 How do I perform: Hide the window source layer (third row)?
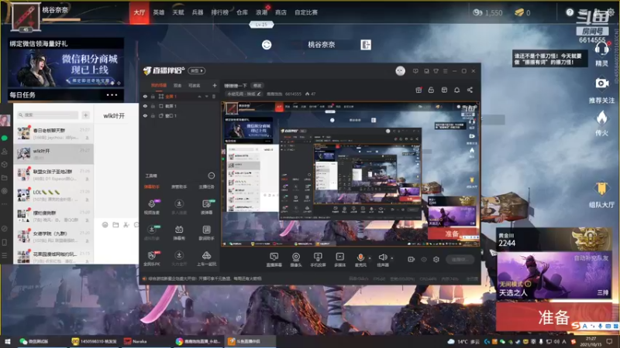(x=145, y=115)
